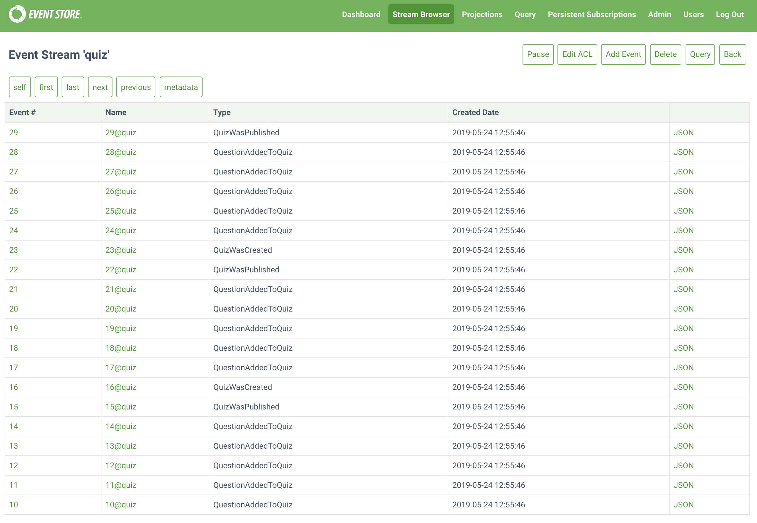Viewport: 757px width, 523px height.
Task: Click the Created Date column header
Action: coord(475,112)
